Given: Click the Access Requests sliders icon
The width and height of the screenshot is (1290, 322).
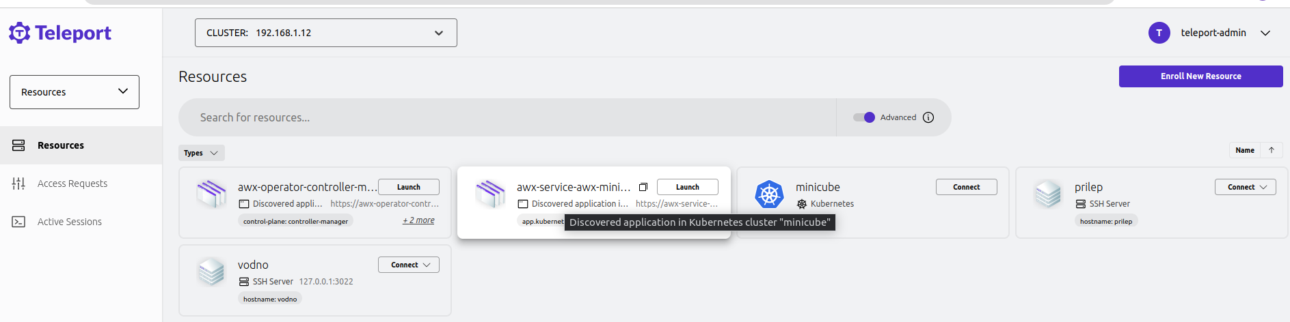Looking at the screenshot, I should coord(18,184).
